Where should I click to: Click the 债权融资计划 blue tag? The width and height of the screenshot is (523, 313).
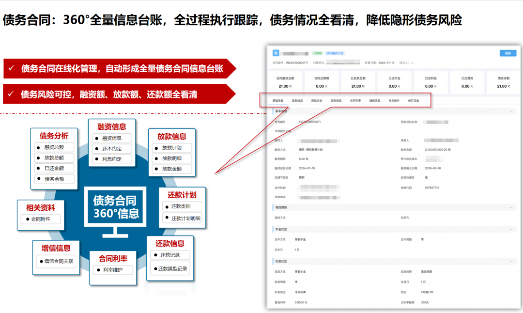tap(335, 53)
